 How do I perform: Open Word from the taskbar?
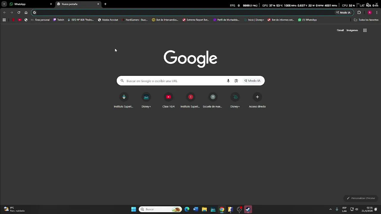pyautogui.click(x=196, y=209)
